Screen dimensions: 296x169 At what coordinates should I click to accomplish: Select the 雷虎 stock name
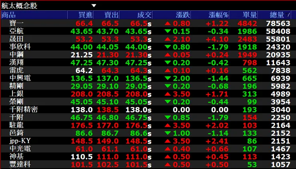17,71
